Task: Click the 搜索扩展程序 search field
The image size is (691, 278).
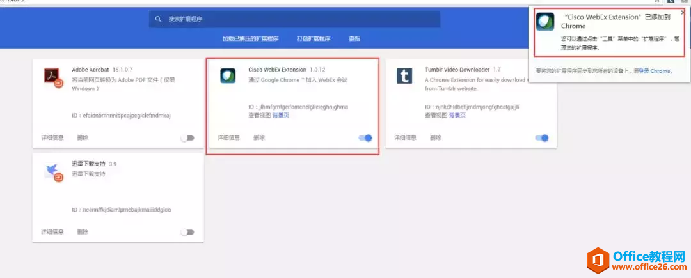Action: coord(294,19)
